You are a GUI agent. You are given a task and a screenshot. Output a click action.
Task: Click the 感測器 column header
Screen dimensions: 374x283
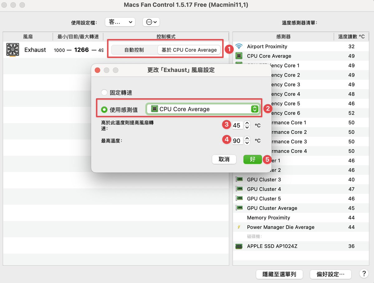point(283,37)
